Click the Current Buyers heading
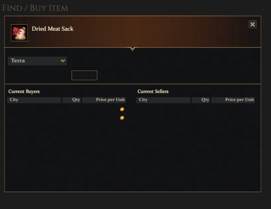 pos(24,91)
